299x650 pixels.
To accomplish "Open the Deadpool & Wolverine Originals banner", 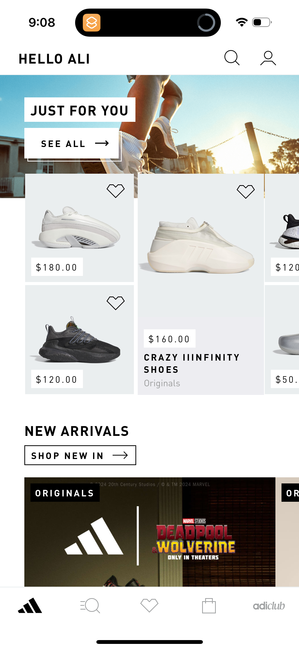I will click(150, 537).
